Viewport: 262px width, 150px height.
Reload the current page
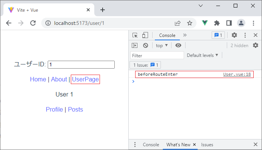point(33,23)
